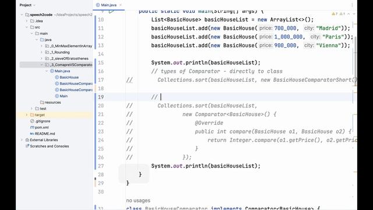The width and height of the screenshot is (373, 210).
Task: Expand the _0_MinMaxElementInArray package
Action: [41, 46]
